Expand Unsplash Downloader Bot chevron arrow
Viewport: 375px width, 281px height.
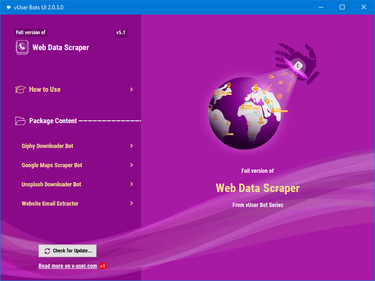pos(132,184)
